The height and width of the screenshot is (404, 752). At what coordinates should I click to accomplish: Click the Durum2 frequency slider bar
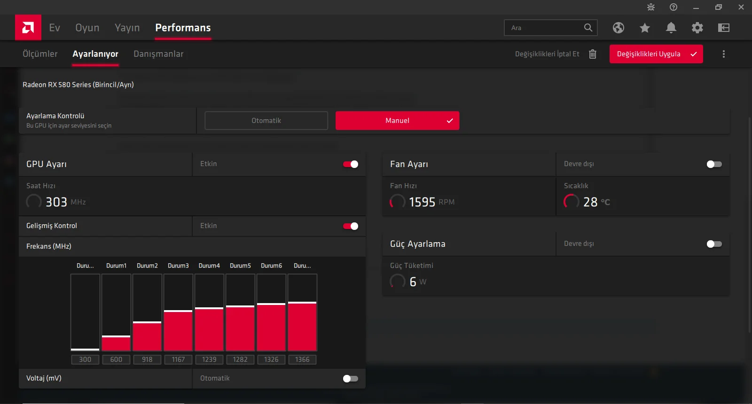[147, 313]
